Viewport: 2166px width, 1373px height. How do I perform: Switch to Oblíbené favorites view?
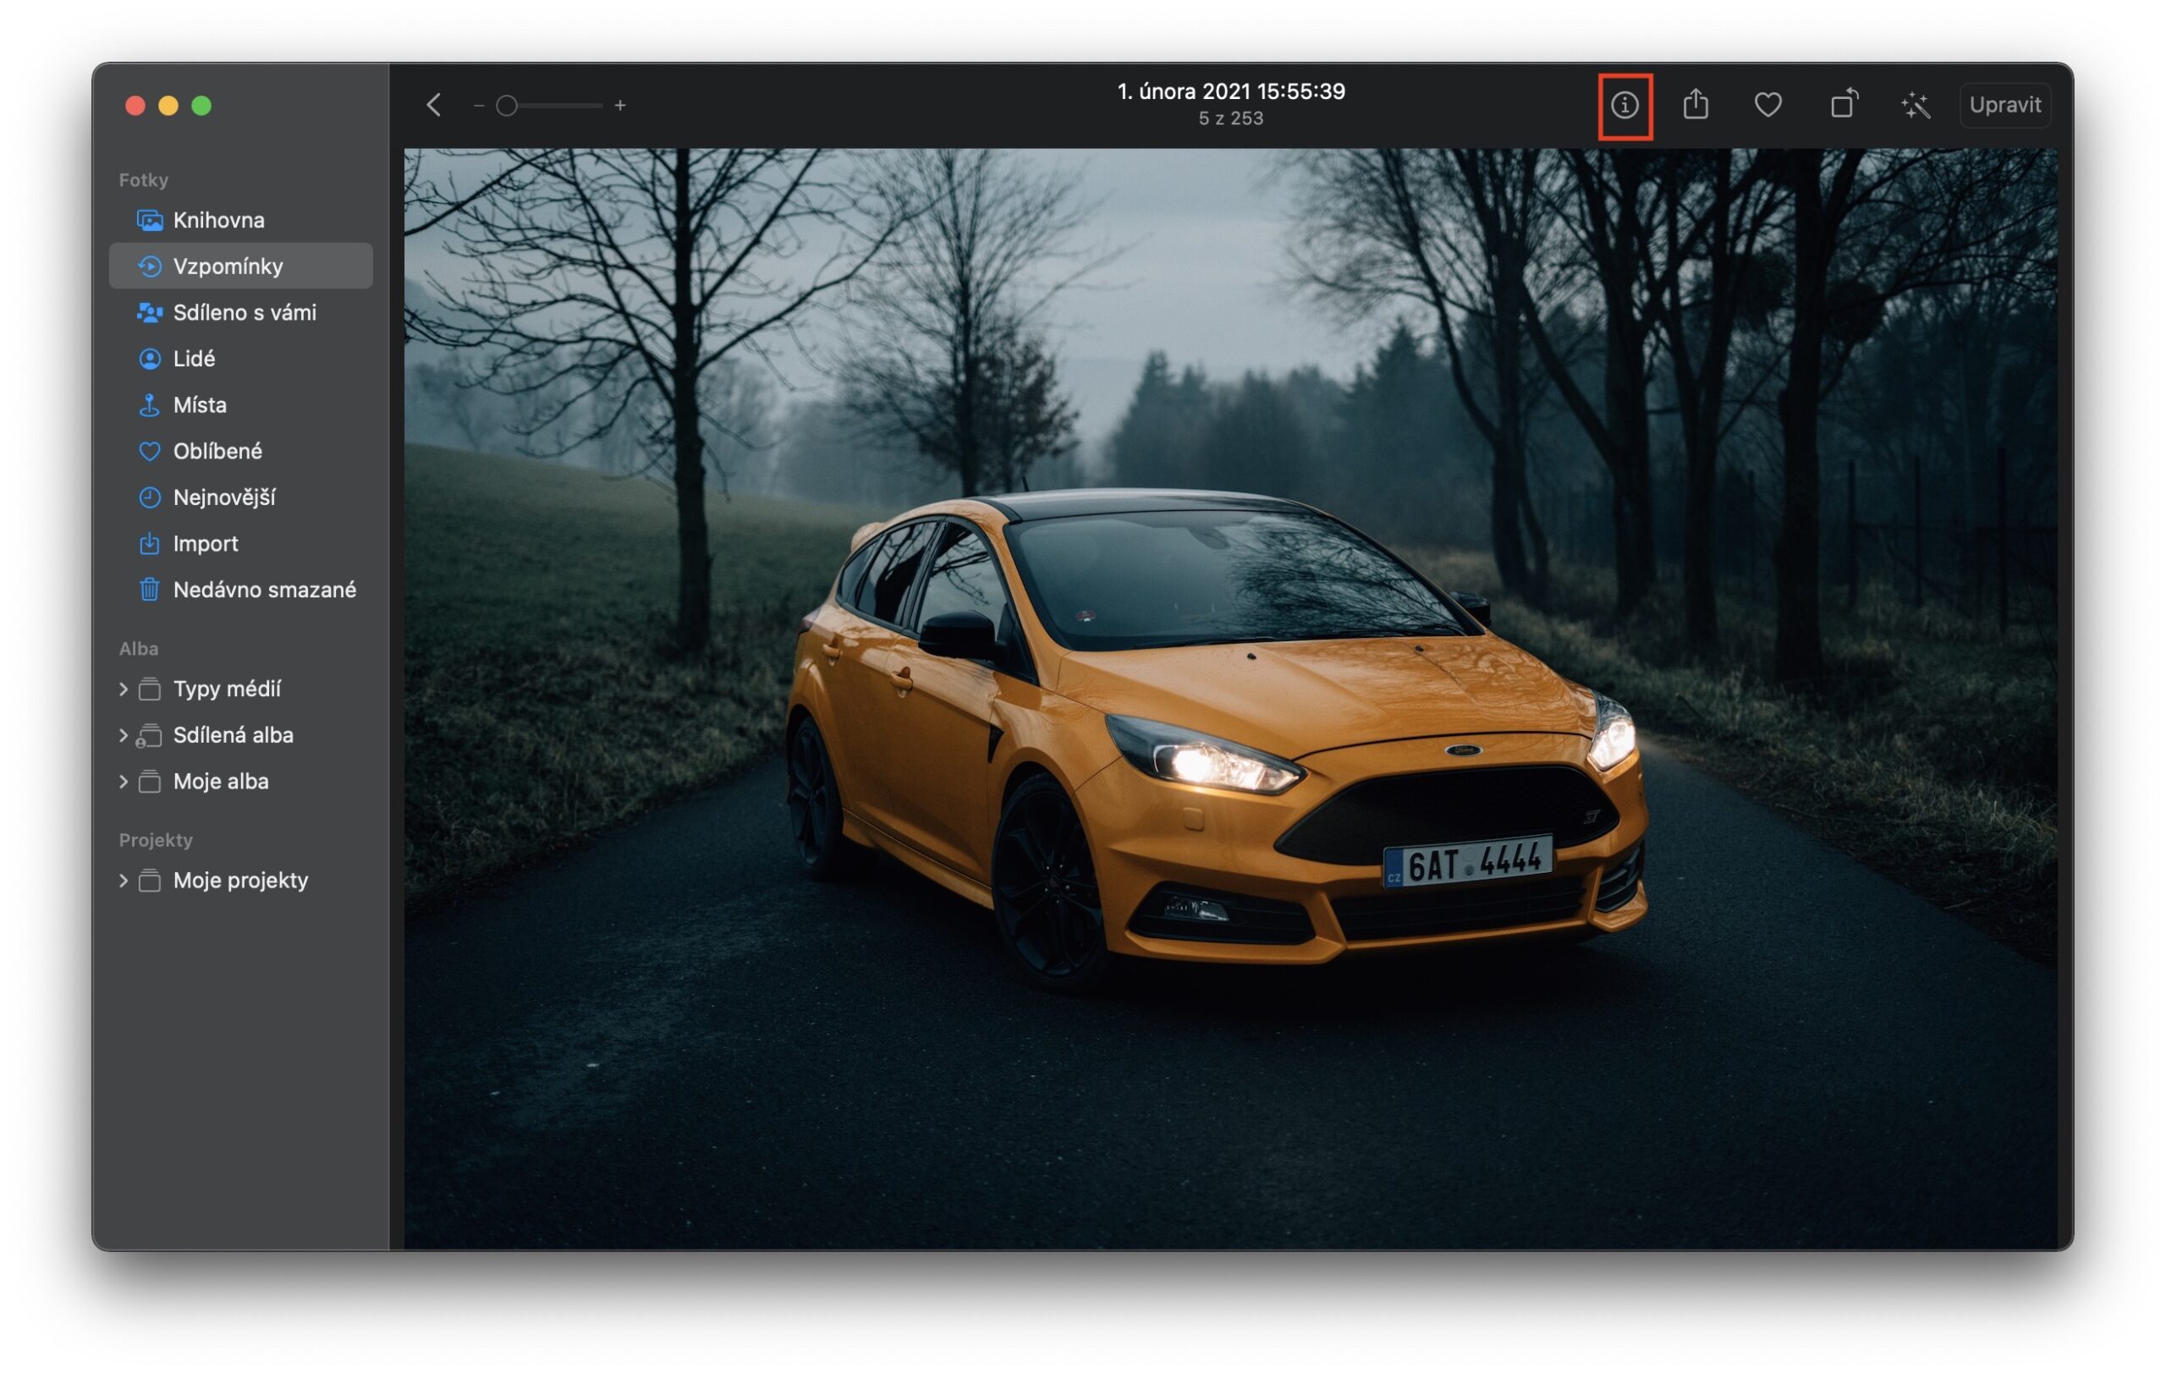tap(217, 450)
